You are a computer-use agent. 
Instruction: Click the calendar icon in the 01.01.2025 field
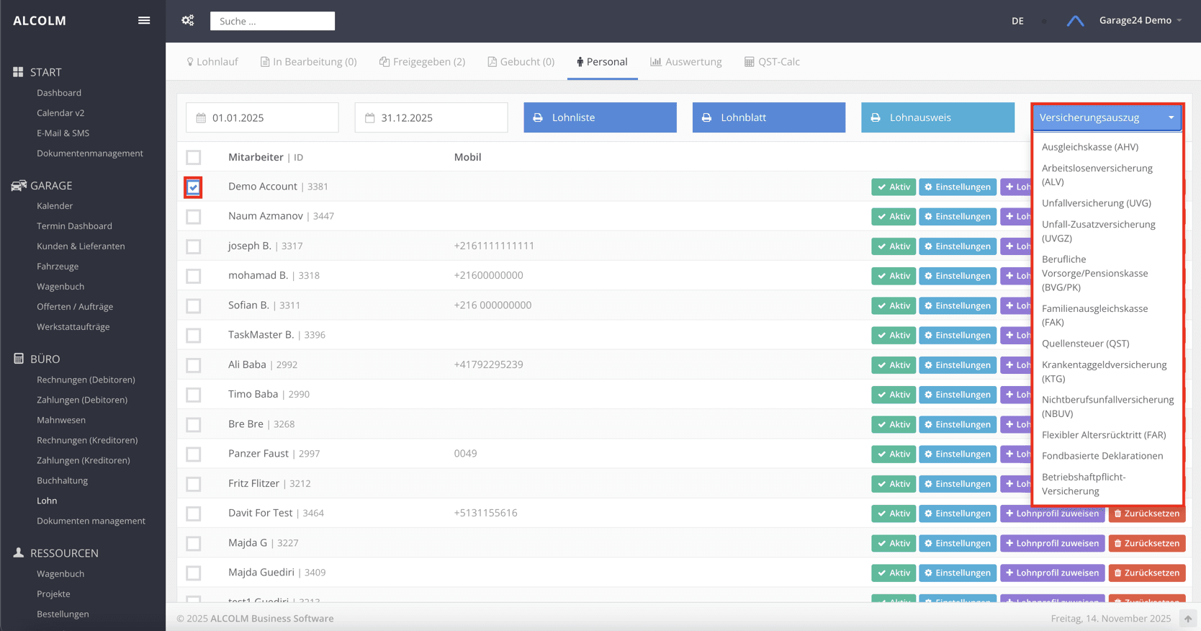coord(201,117)
